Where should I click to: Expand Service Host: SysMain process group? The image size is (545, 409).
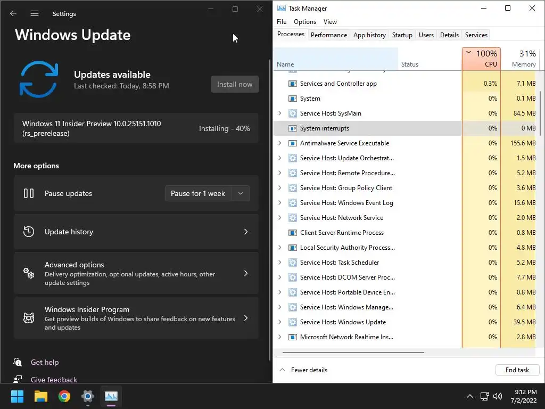[x=280, y=113]
